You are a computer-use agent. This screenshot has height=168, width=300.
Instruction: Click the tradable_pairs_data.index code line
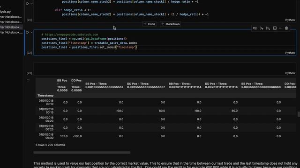point(89,43)
